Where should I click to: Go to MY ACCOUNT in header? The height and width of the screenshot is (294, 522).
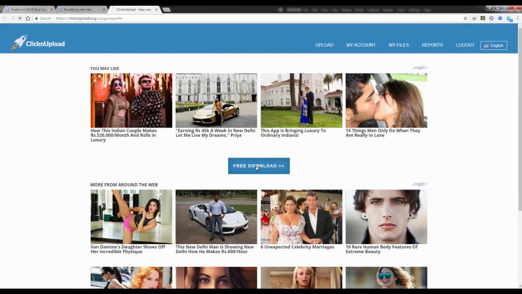coord(361,45)
